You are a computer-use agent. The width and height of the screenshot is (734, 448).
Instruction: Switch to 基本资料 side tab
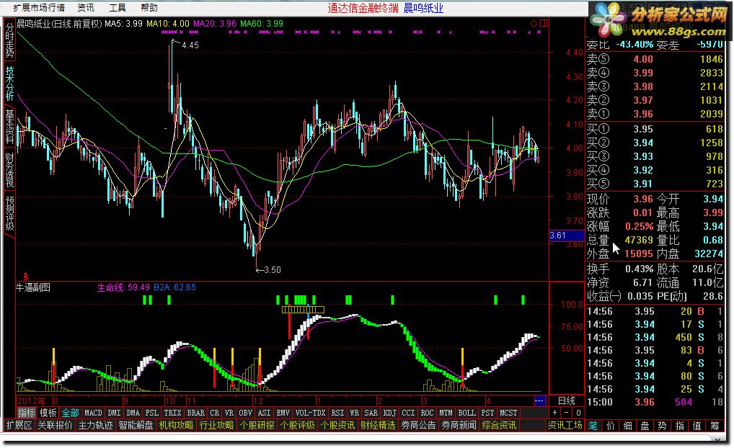[9, 126]
